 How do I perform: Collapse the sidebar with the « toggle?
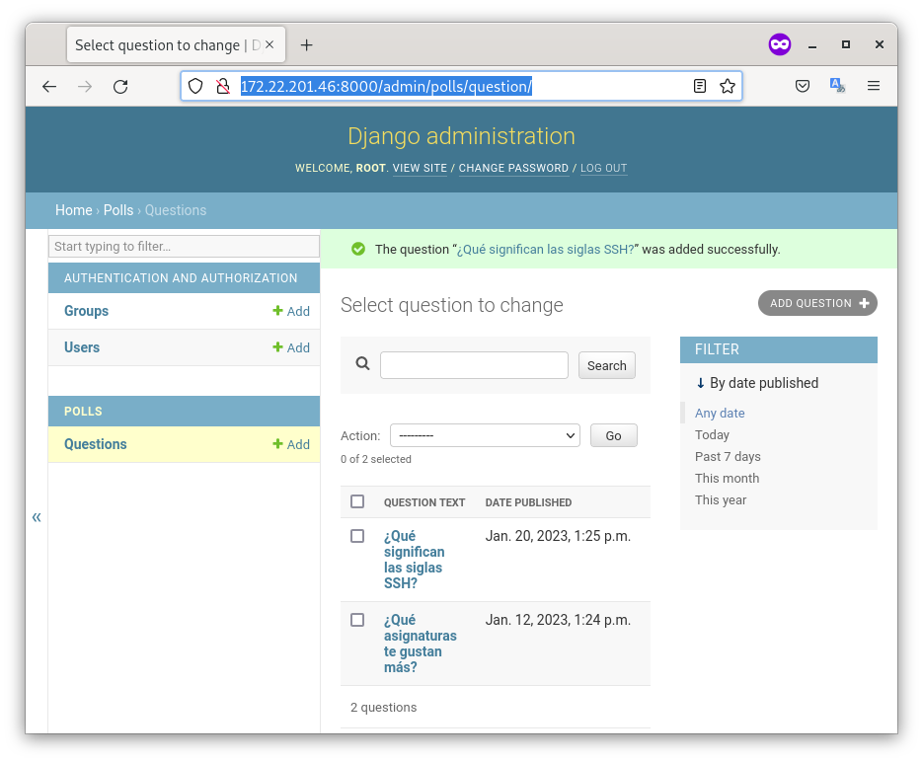(x=37, y=517)
